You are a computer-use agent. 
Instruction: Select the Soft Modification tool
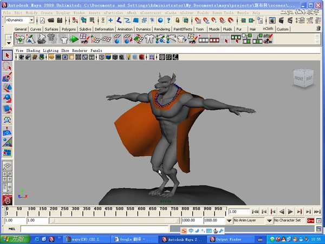click(7, 131)
